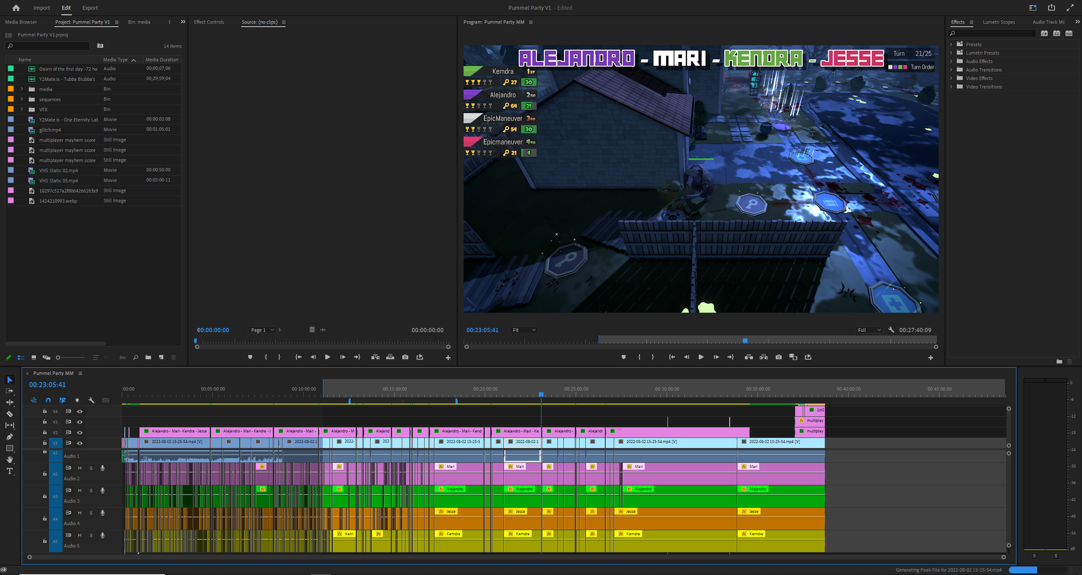This screenshot has height=575, width=1082.
Task: Expand Video Transitions folder
Action: tap(951, 86)
